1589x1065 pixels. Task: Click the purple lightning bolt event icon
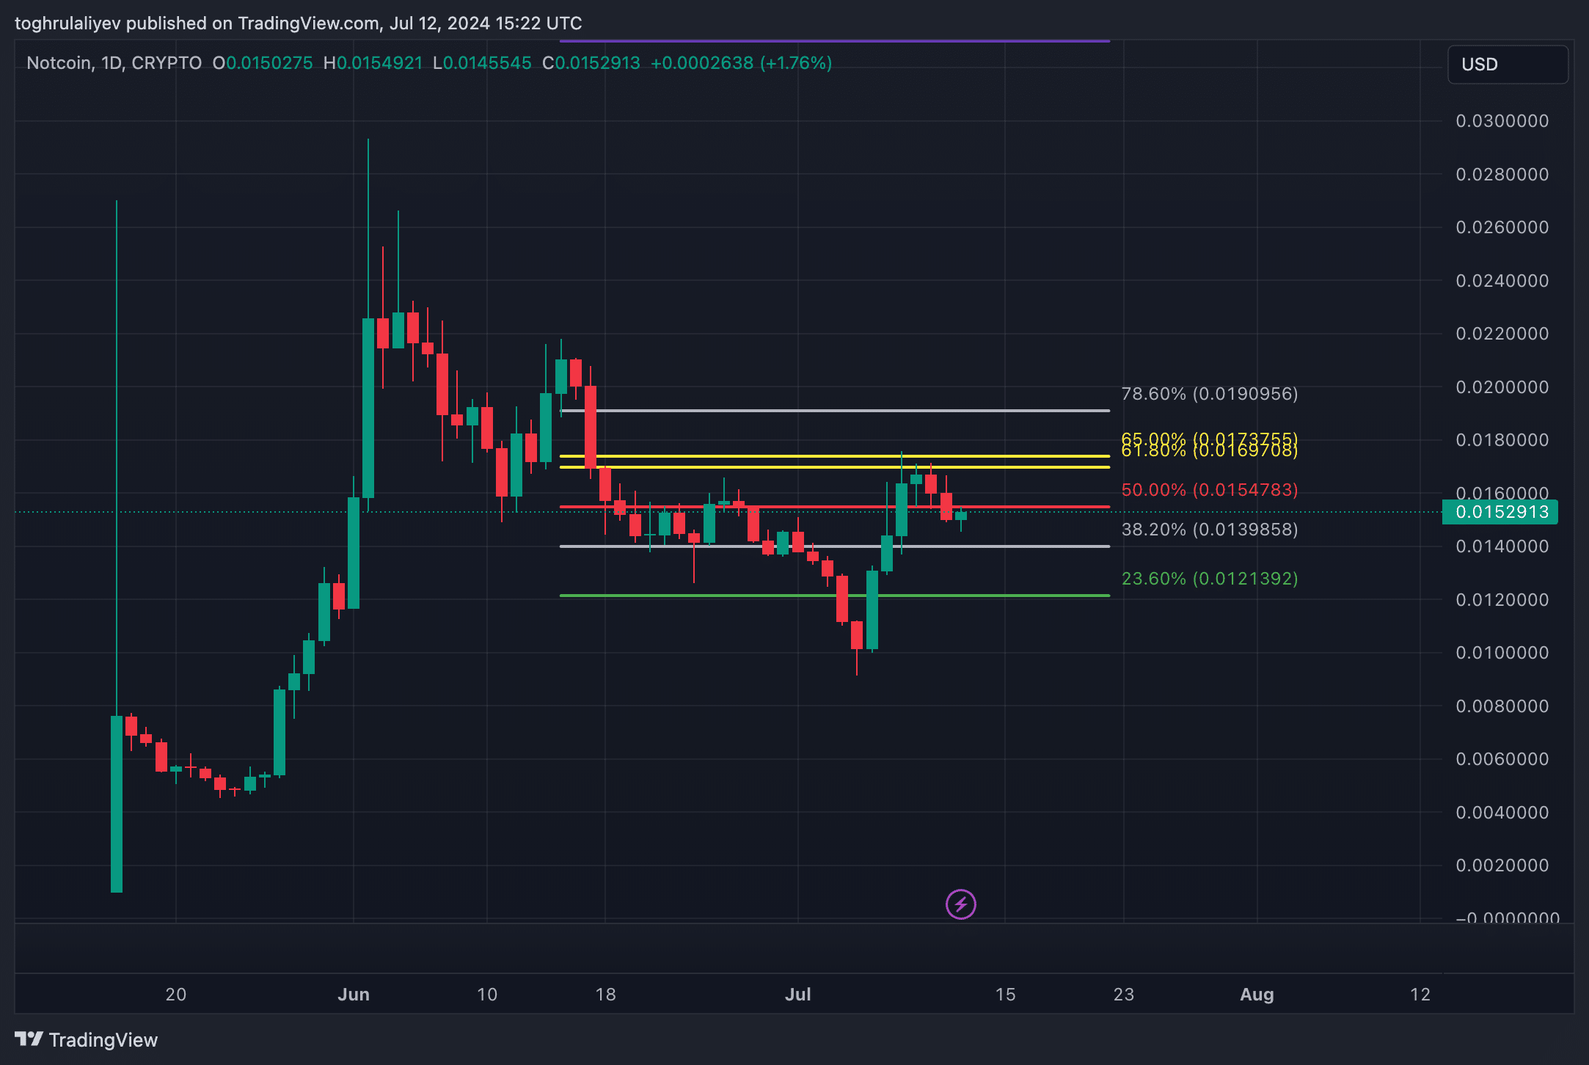(960, 904)
